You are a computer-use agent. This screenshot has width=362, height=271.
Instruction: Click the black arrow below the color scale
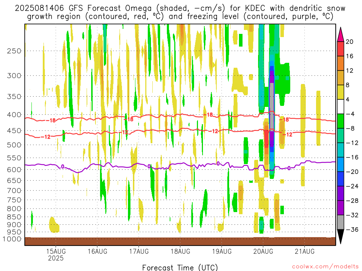pos(340,237)
